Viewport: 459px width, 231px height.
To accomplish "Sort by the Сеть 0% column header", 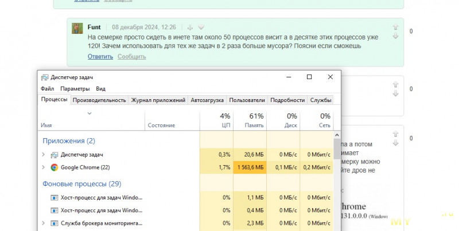I will pos(317,120).
